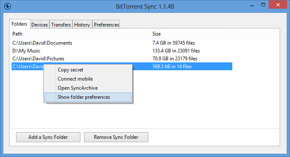Click the BitTorrent Sync logo icon
Image resolution: width=290 pixels, height=157 pixels.
[x=7, y=6]
